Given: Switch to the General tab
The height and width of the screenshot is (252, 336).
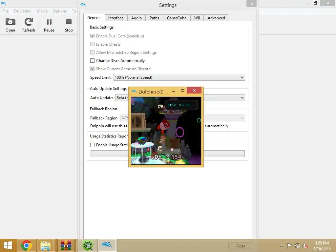Looking at the screenshot, I should [x=94, y=18].
